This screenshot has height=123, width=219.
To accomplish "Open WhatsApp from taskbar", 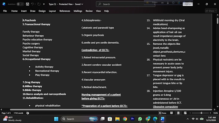I will coord(140,119).
